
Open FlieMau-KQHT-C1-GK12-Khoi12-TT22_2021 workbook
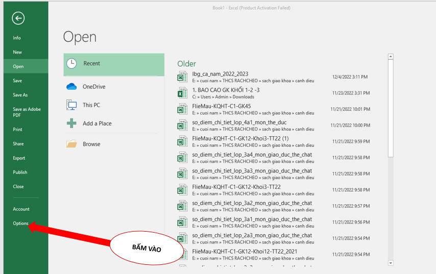(x=245, y=252)
